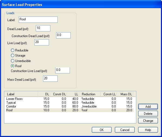Viewport: 162px width, 137px height.
Task: Click the Mass DL column header
Action: click(125, 94)
